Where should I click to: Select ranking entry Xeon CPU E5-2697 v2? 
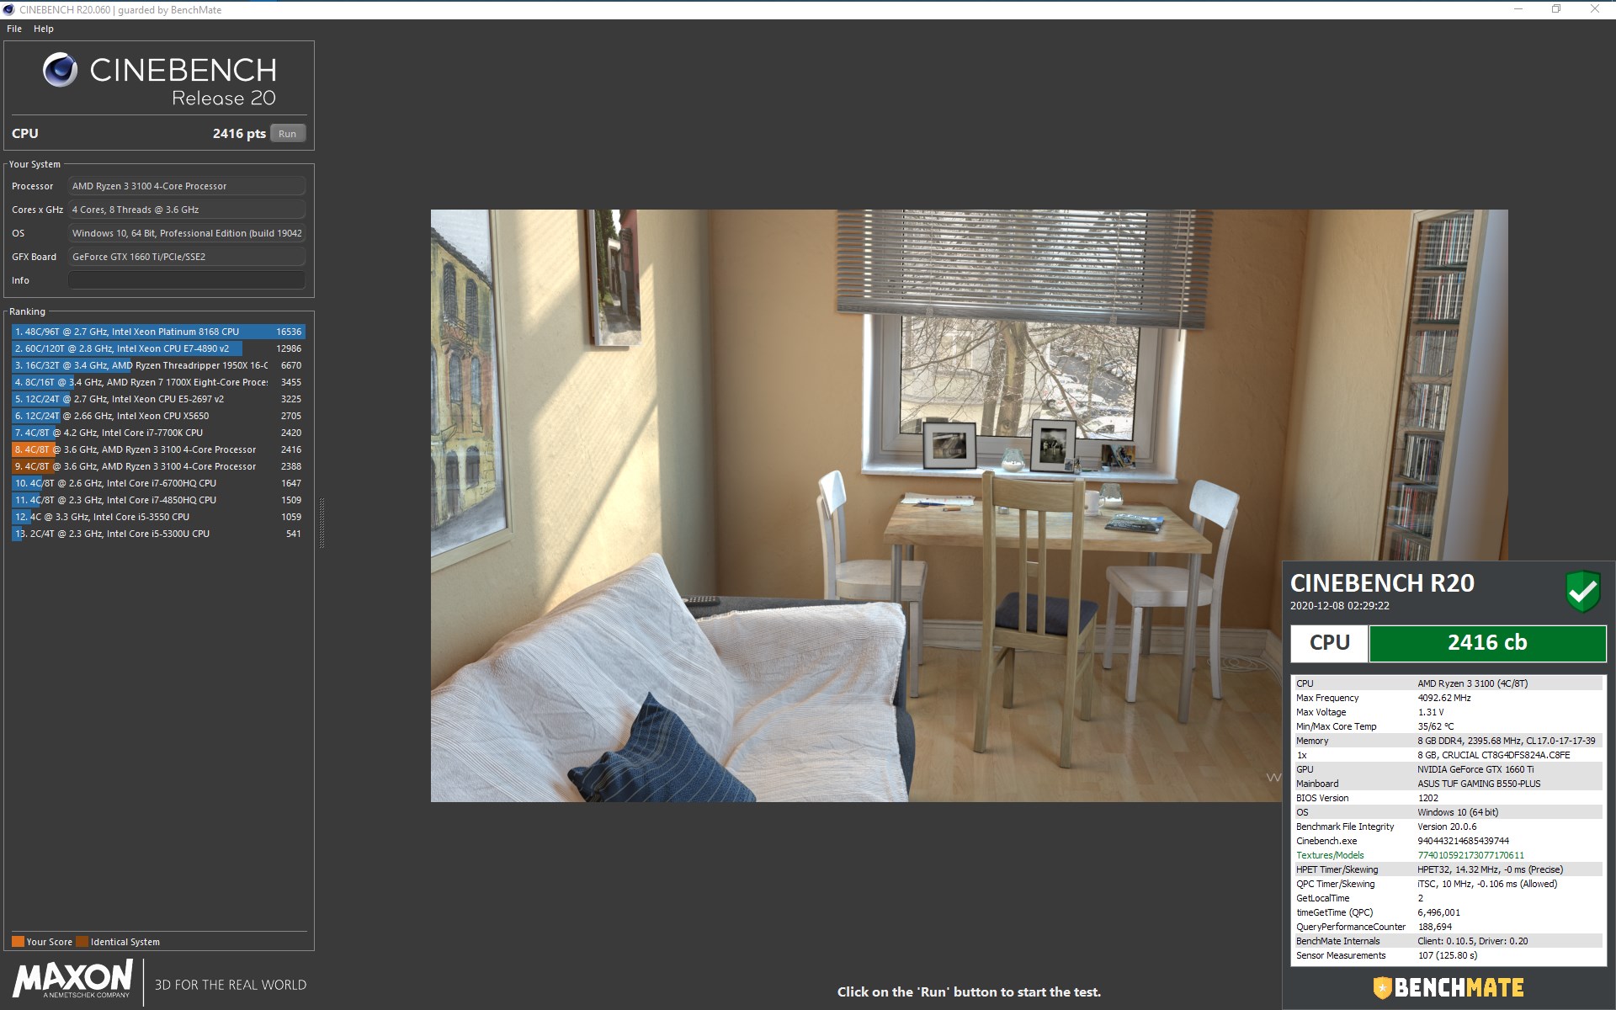[x=158, y=399]
